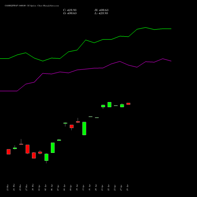Click the red candle above 23 Mar
This screenshot has width=197, height=197.
click(x=9, y=152)
